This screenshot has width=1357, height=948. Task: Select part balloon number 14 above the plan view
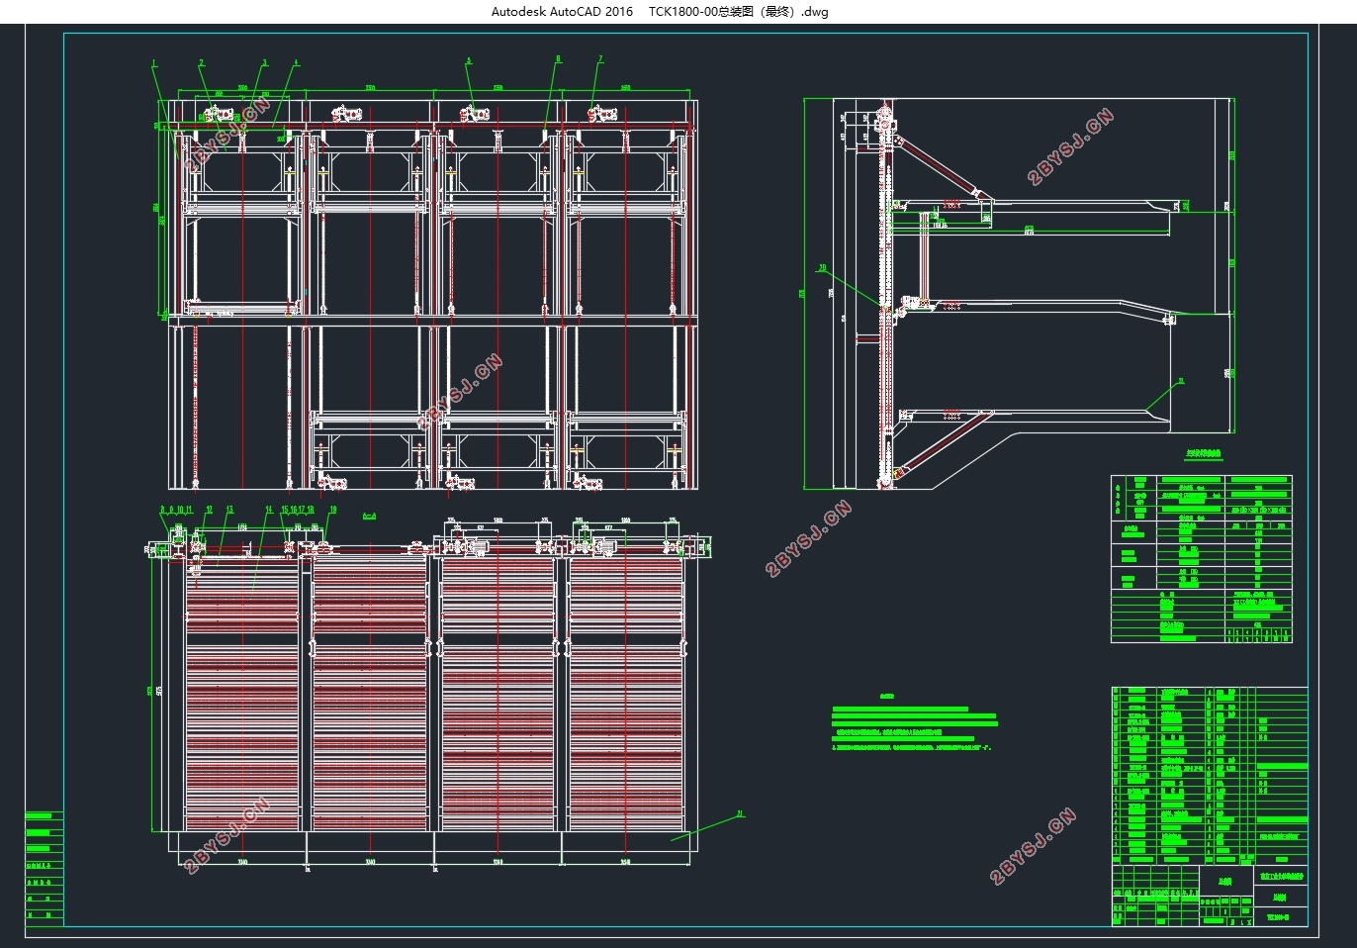pyautogui.click(x=268, y=510)
